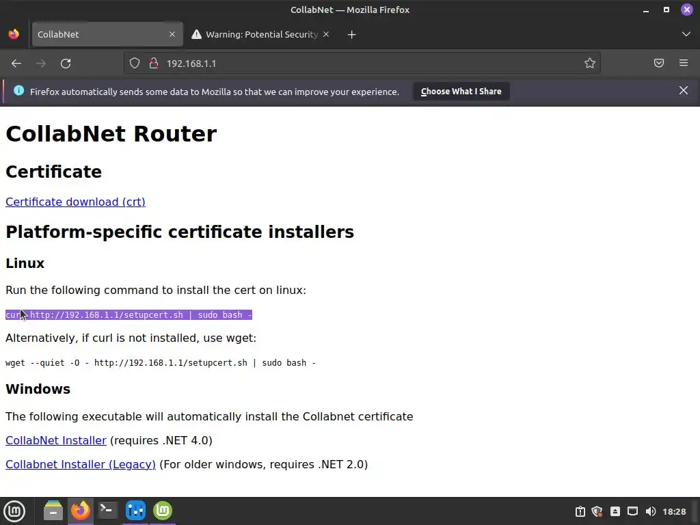Open the Collabnet Installer (Legacy) link

81,465
